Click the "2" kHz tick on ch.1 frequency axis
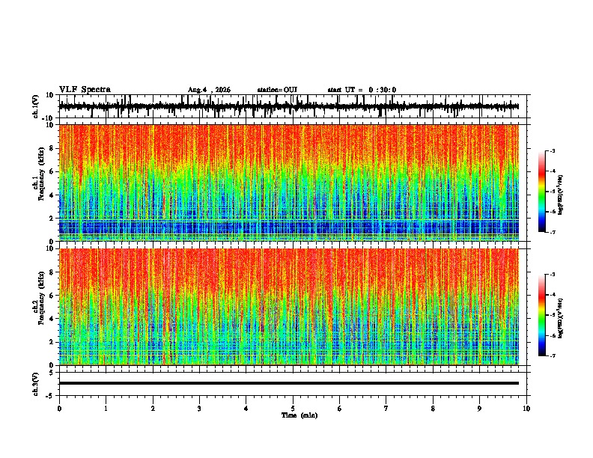 (x=52, y=219)
